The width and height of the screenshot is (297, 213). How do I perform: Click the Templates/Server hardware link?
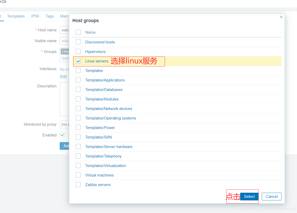109,147
